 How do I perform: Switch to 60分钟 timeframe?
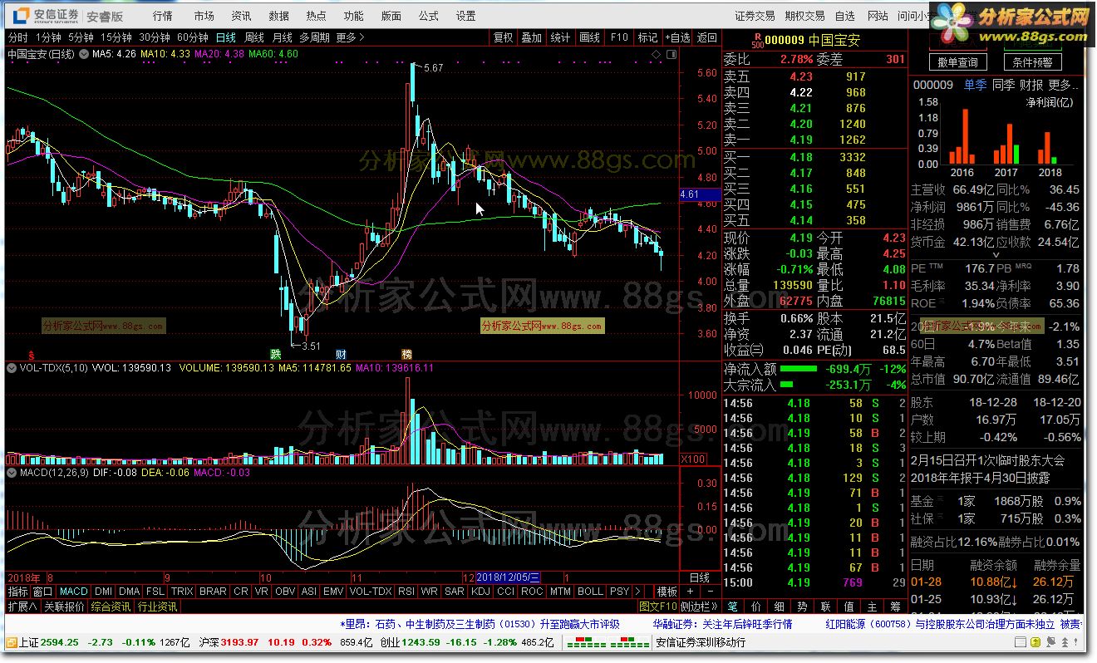pyautogui.click(x=193, y=37)
